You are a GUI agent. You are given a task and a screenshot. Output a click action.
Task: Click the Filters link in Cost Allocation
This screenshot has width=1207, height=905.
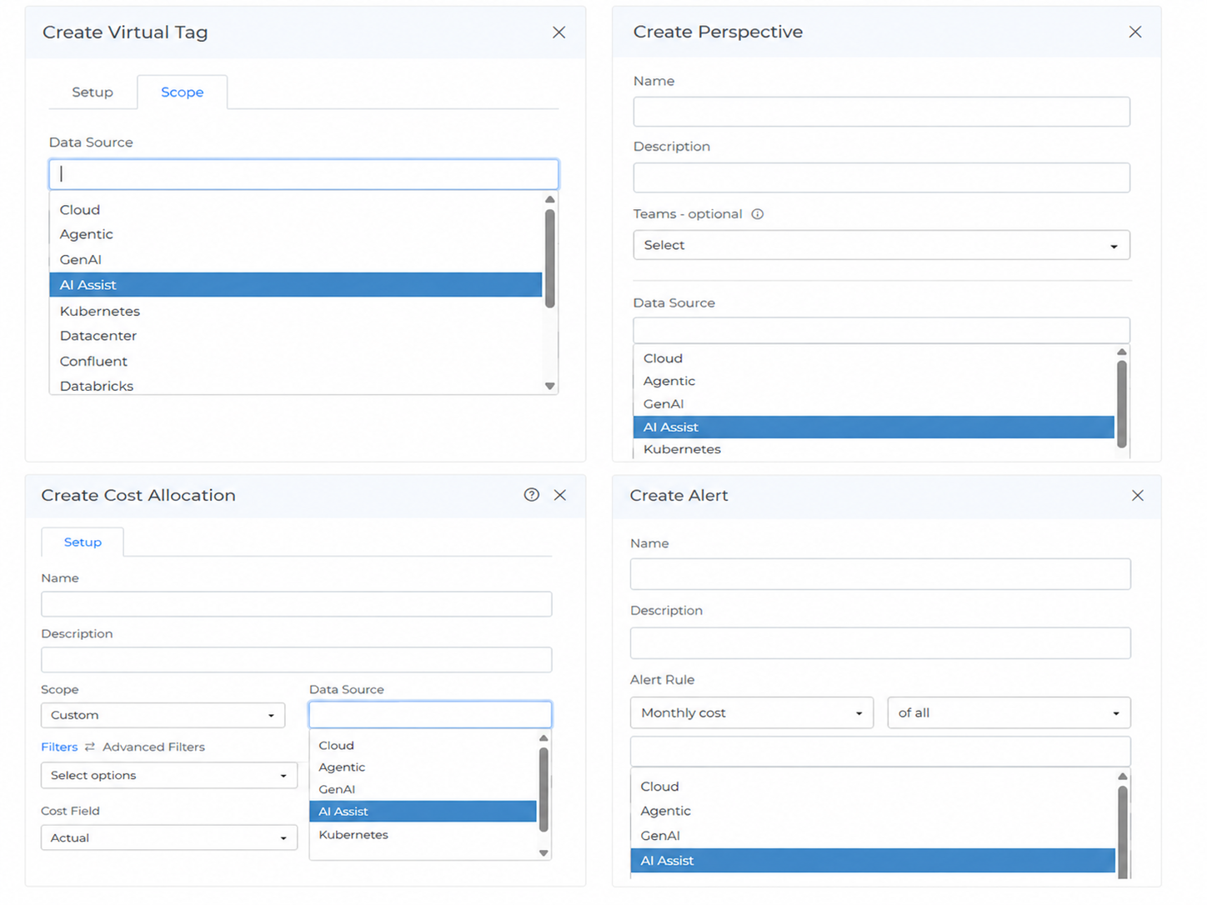coord(59,747)
